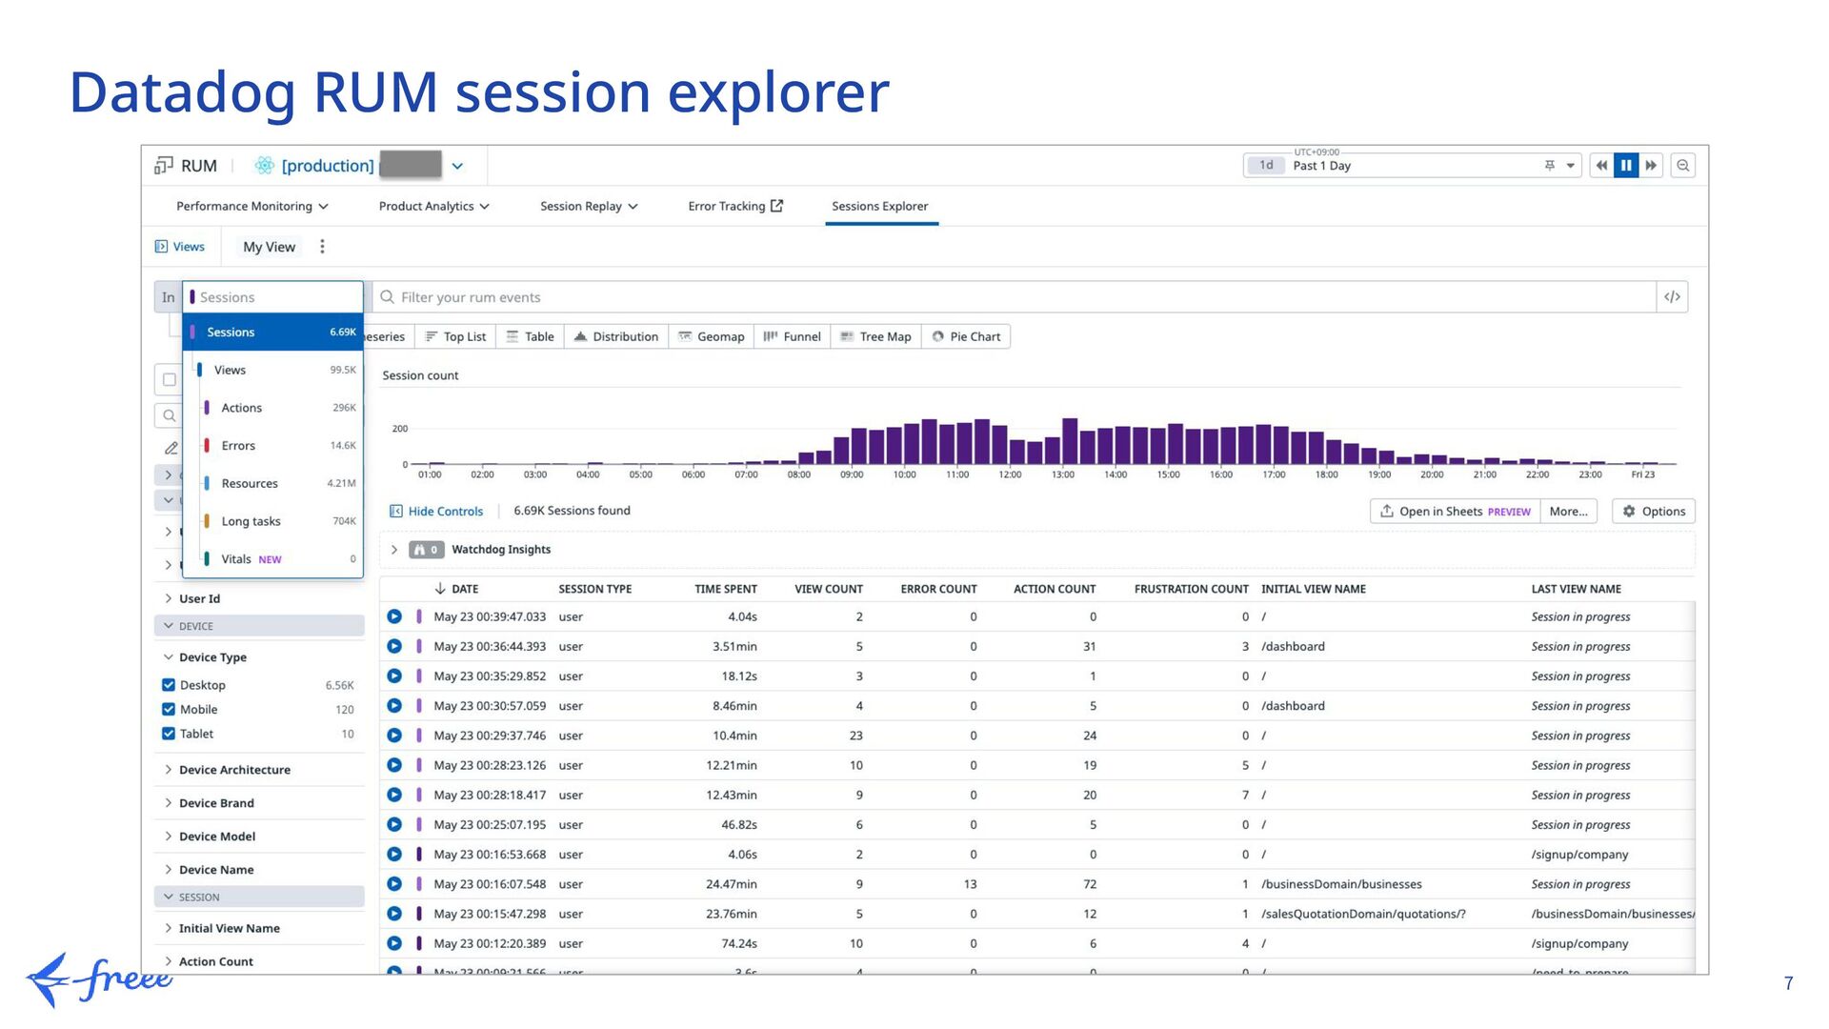This screenshot has width=1829, height=1029.
Task: Click the fast-forward time range icon
Action: tap(1651, 166)
